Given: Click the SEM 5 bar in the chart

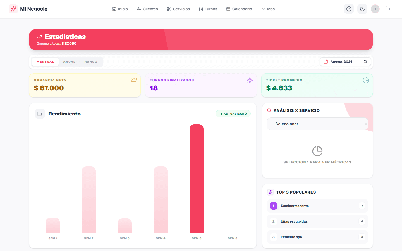Looking at the screenshot, I should 197,178.
